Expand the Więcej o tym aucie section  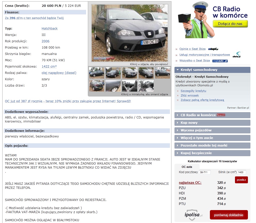212,138
